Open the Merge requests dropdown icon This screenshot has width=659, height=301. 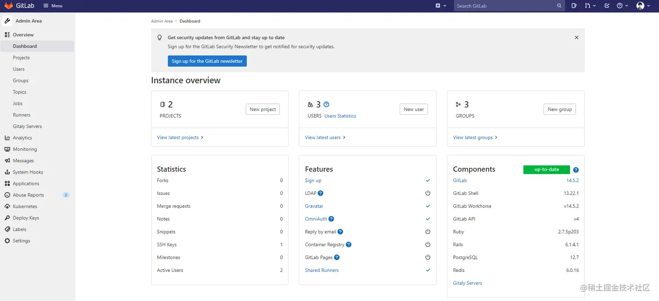click(x=590, y=6)
